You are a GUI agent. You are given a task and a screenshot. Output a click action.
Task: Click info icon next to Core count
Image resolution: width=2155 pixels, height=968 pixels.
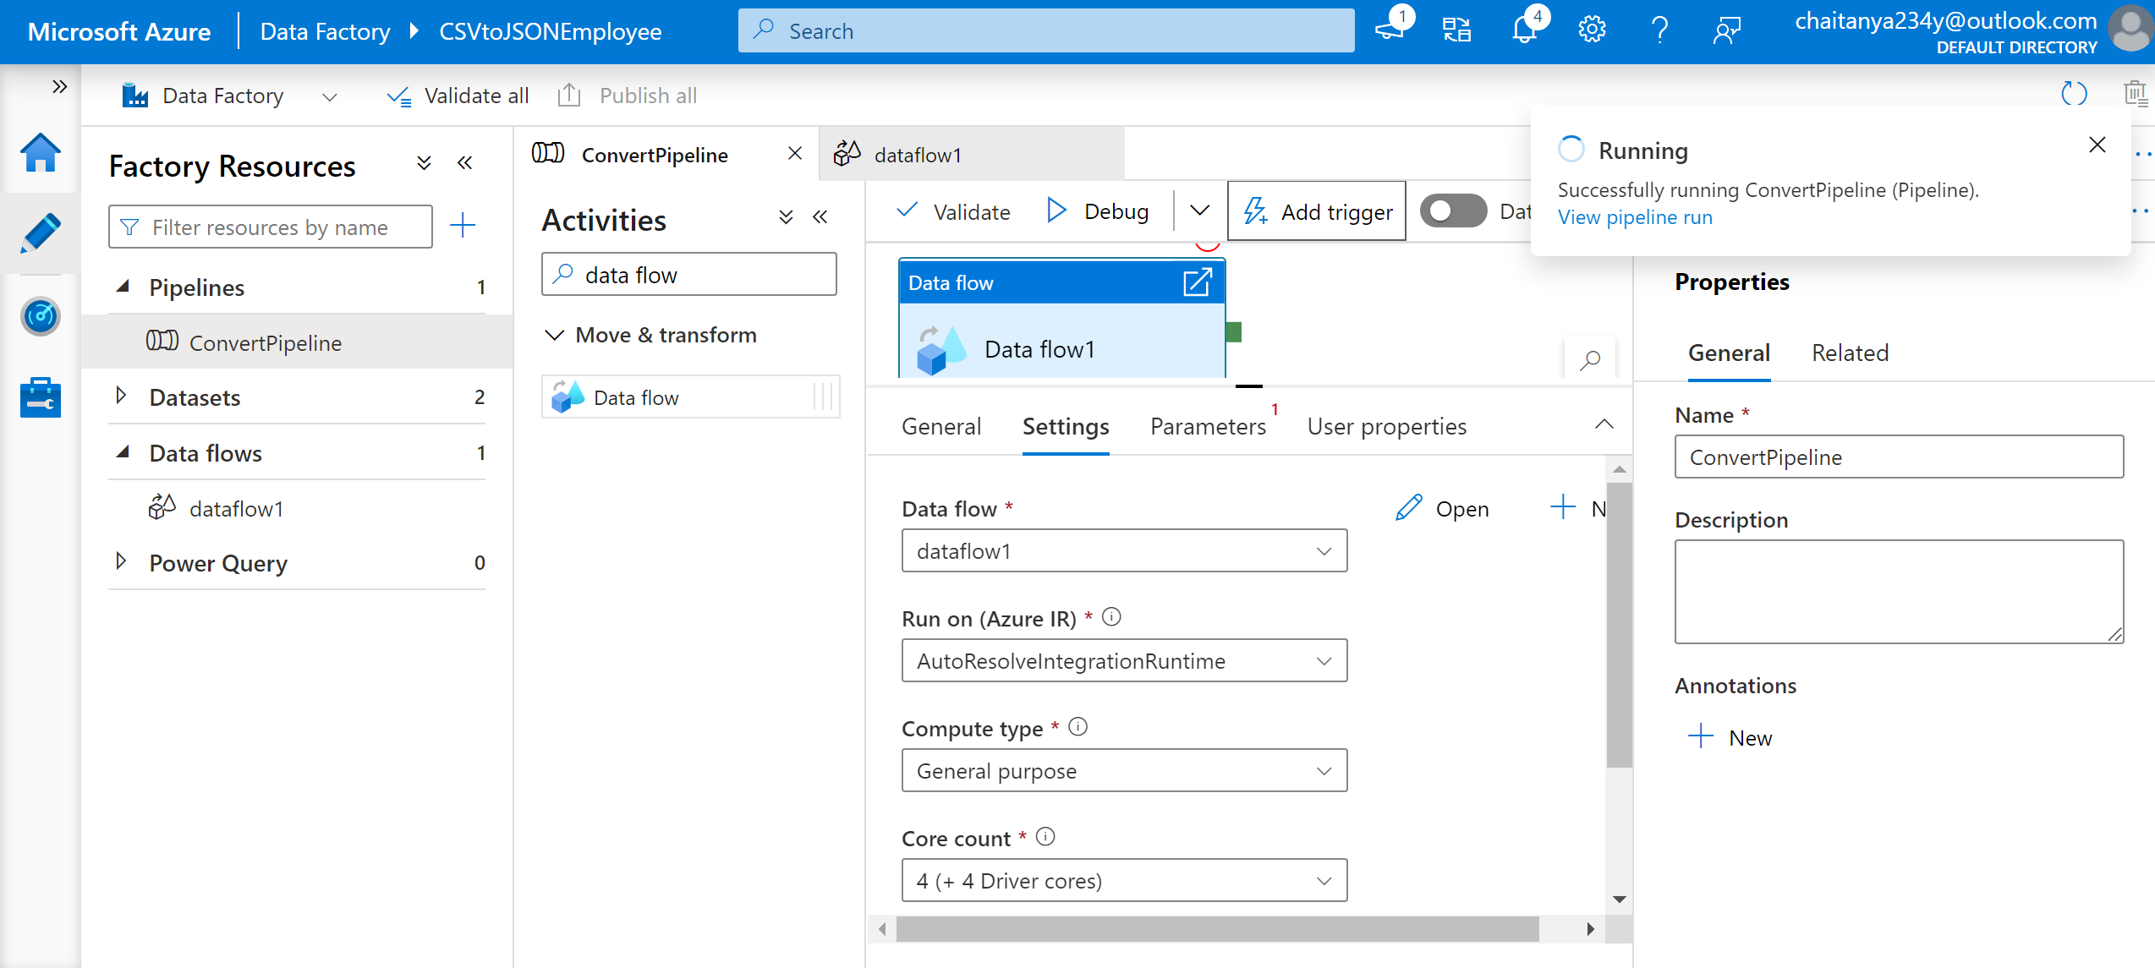point(1046,837)
